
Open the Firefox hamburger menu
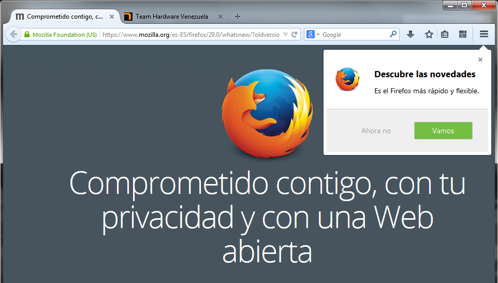coord(484,35)
